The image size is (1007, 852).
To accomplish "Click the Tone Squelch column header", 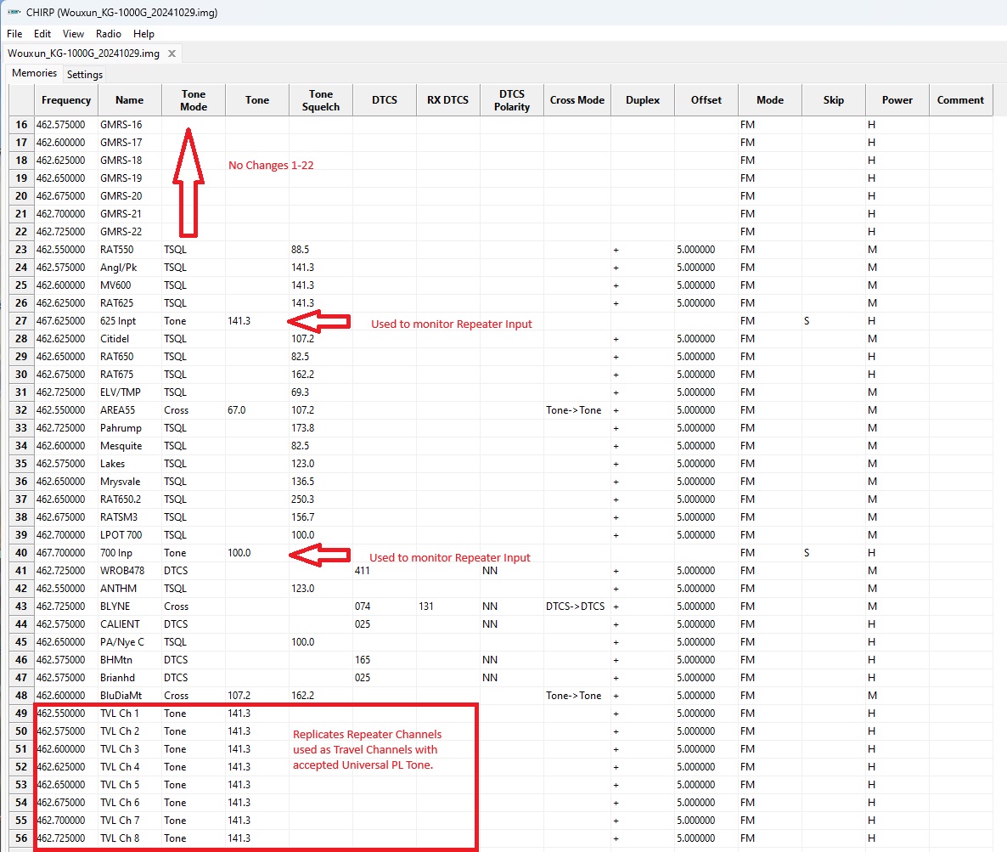I will 321,100.
